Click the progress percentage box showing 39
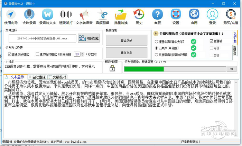Viewport: 242px width, 146px height. [231, 69]
